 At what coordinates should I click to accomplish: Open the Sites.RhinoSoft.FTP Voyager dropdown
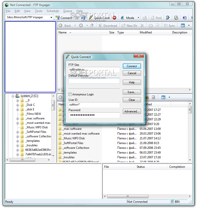click(x=51, y=17)
